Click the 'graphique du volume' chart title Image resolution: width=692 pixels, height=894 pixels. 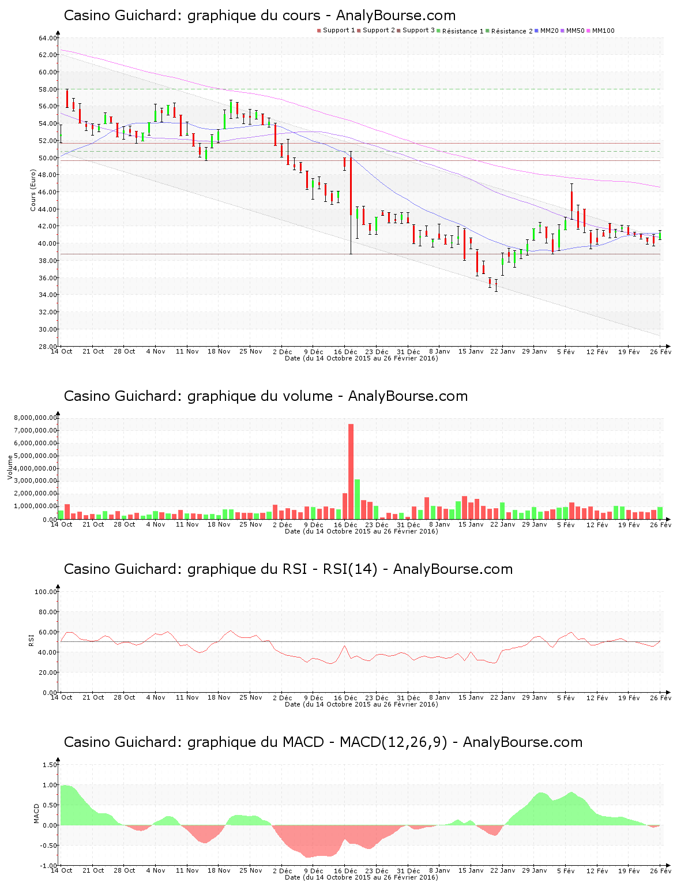tap(265, 396)
